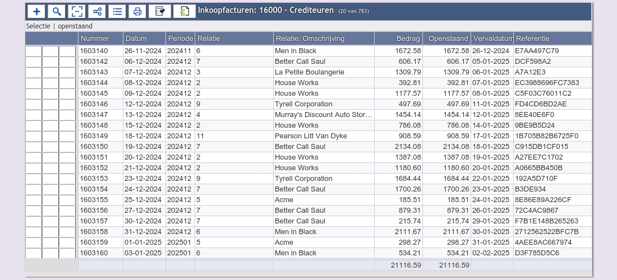Image resolution: width=617 pixels, height=280 pixels.
Task: Tick first box of invoice 1603150 row
Action: pos(34,147)
